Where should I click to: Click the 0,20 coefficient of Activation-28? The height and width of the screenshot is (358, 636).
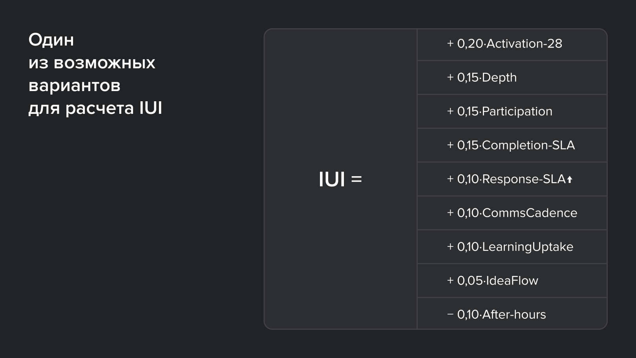coord(470,44)
